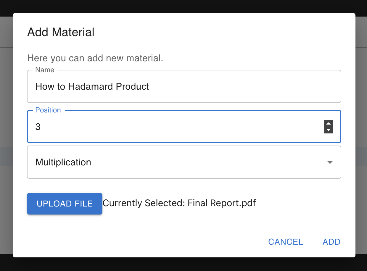Click the Name field label

coord(45,70)
